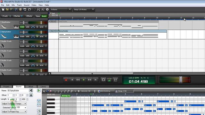Switch timeline to Beats mode

(x=44, y=16)
